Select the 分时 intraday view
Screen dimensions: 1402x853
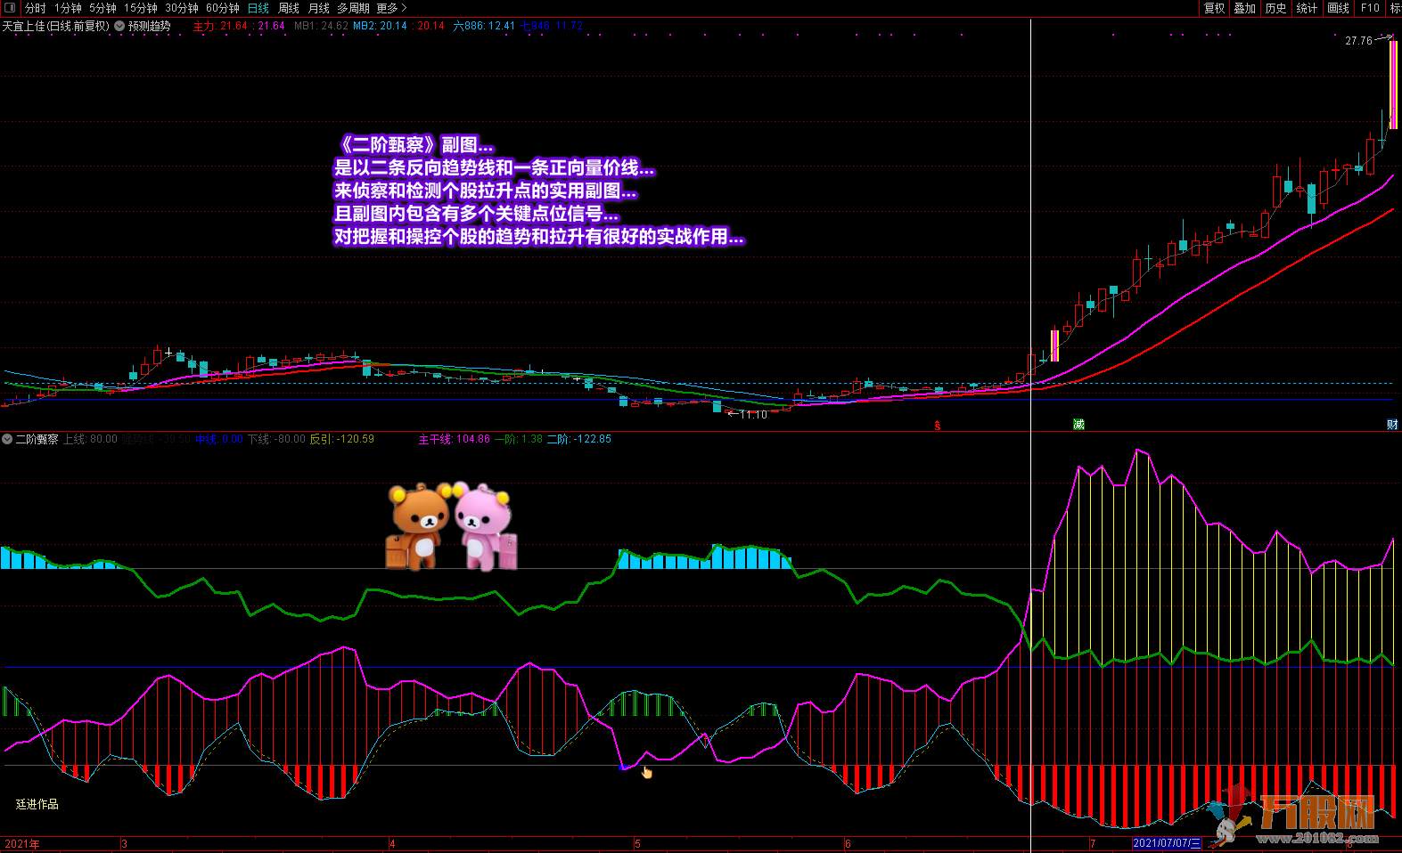coord(35,8)
